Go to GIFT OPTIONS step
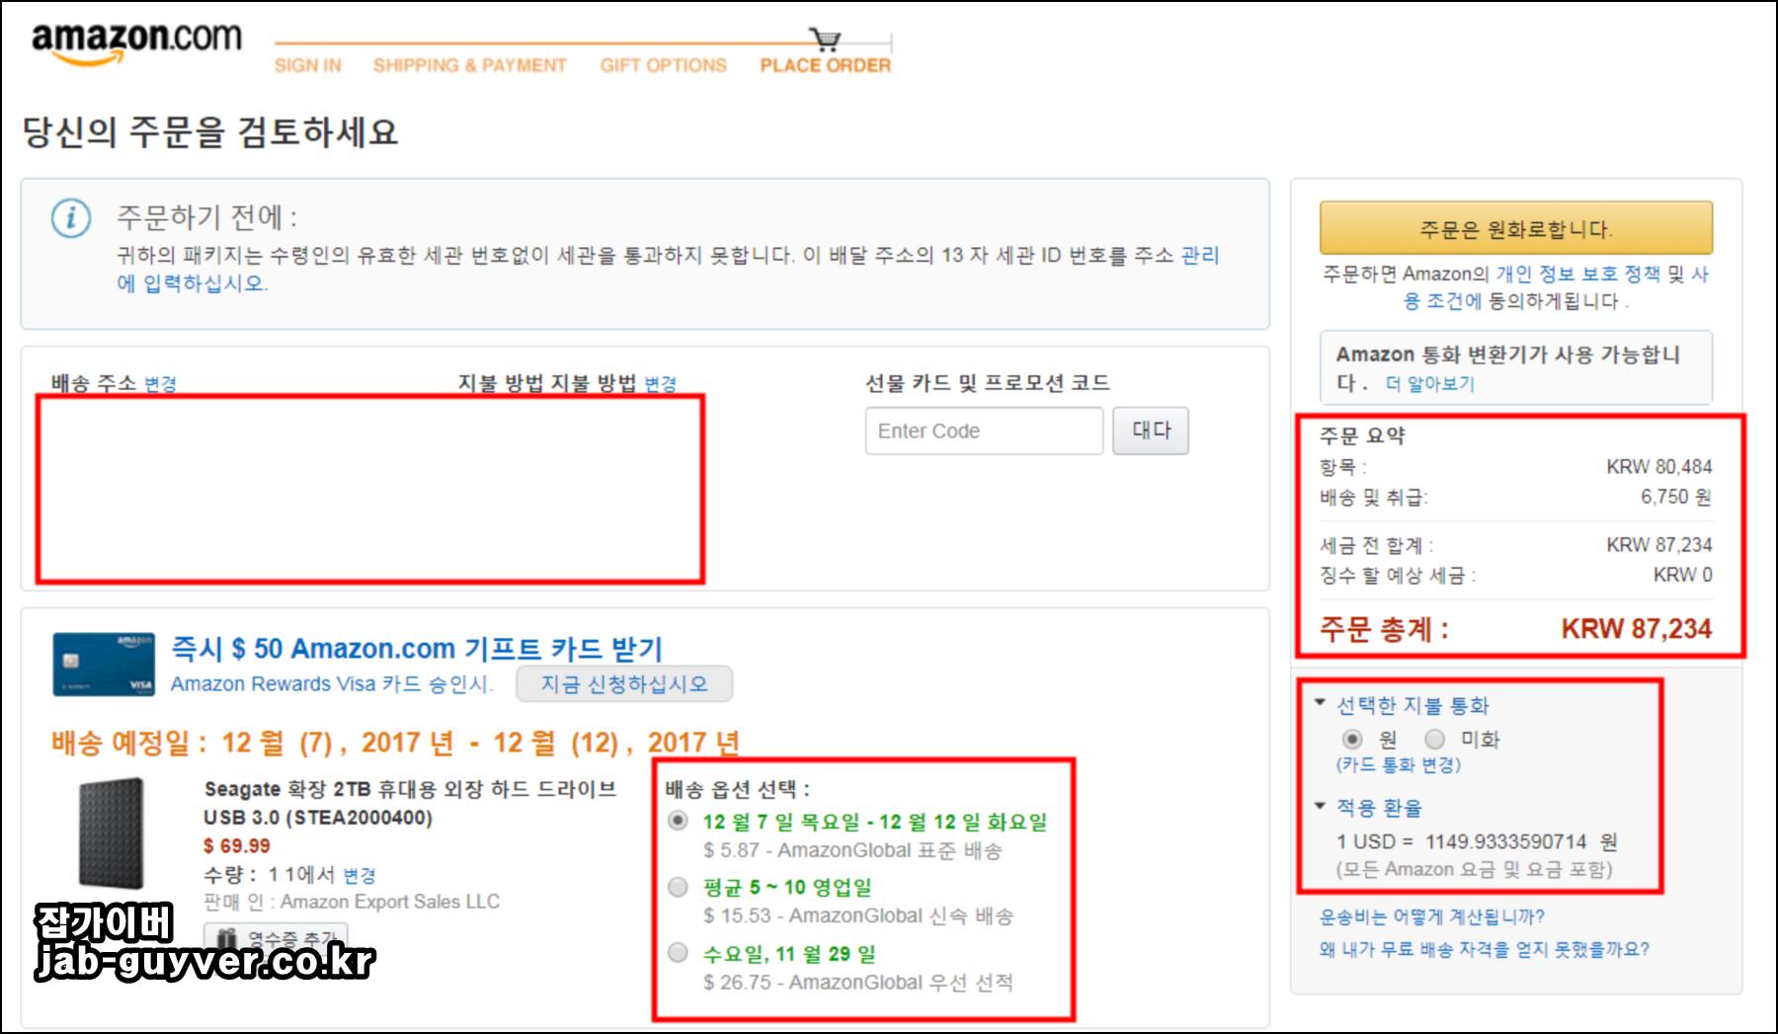This screenshot has width=1778, height=1034. click(x=664, y=65)
